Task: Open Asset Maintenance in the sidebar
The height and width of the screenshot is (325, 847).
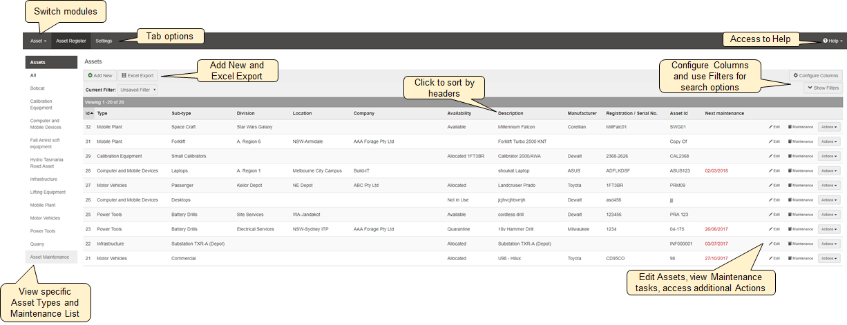Action: [50, 257]
